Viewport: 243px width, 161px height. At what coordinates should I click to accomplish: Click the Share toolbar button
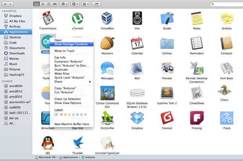tap(96, 4)
